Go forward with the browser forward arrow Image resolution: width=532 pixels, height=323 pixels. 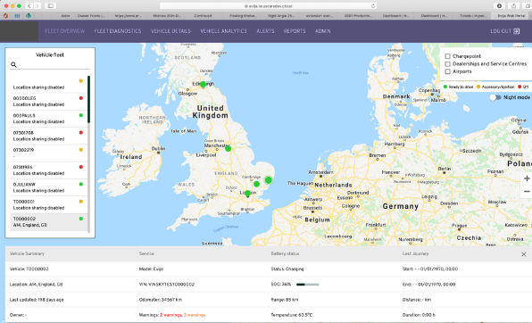coord(37,5)
